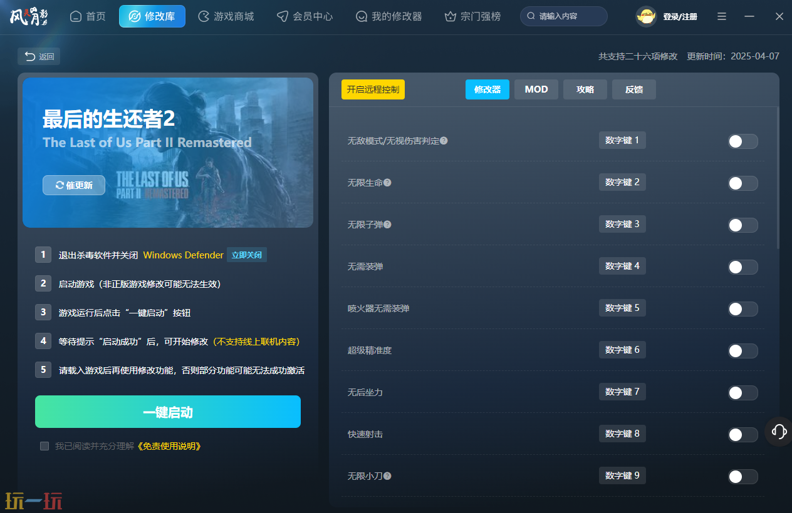Viewport: 792px width, 513px height.
Task: Select the 修改器 panel tab
Action: 487,89
